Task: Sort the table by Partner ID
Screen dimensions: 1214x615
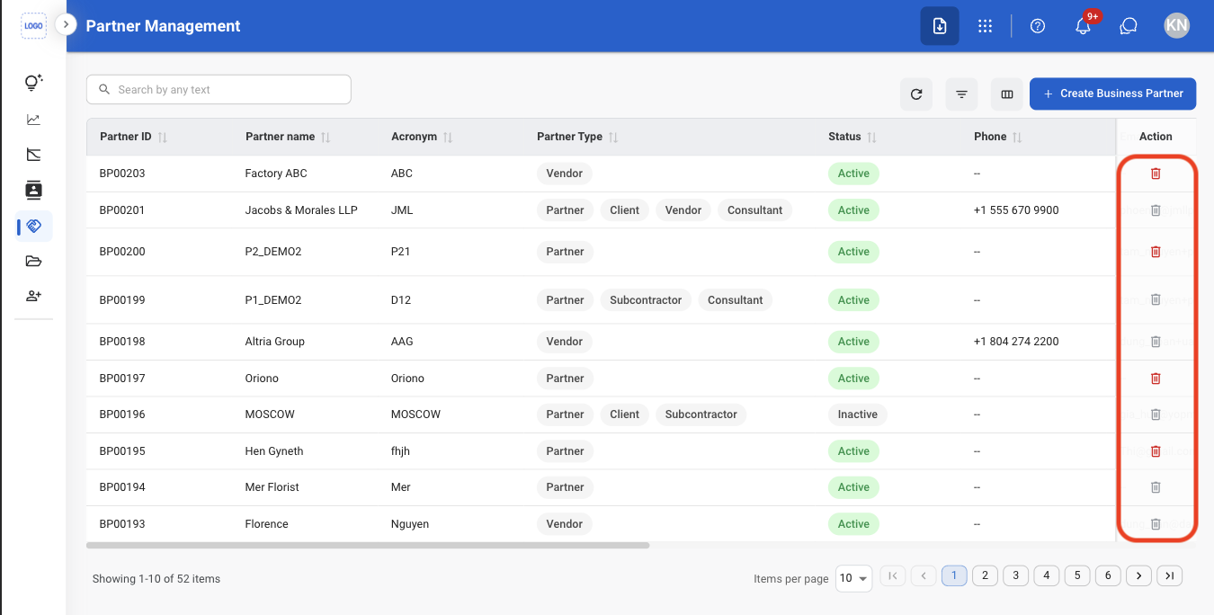Action: [x=162, y=138]
